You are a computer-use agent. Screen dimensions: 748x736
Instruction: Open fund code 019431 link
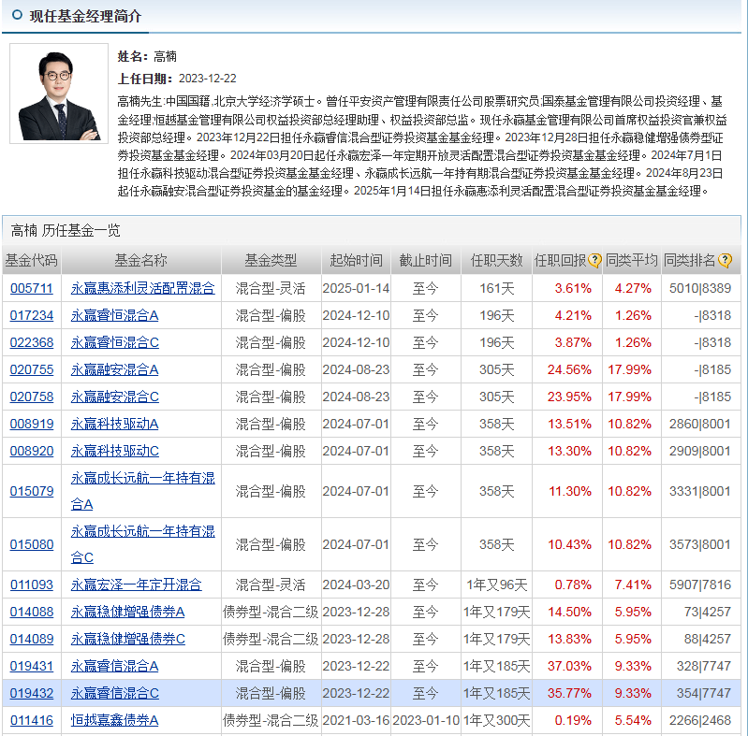coord(32,667)
